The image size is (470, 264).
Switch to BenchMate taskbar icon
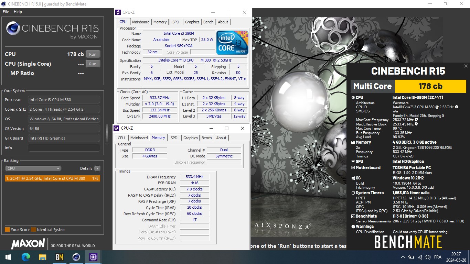(x=59, y=257)
